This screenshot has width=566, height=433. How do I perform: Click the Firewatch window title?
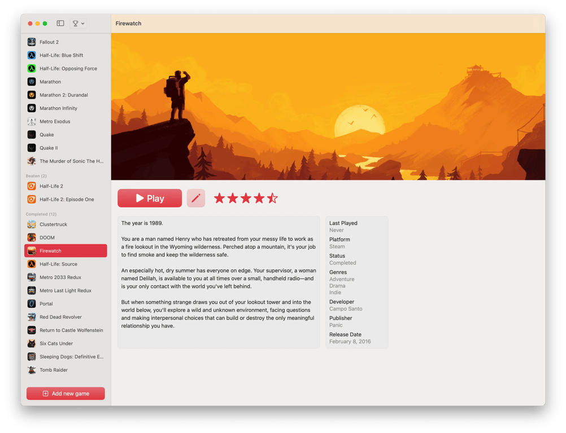(128, 24)
